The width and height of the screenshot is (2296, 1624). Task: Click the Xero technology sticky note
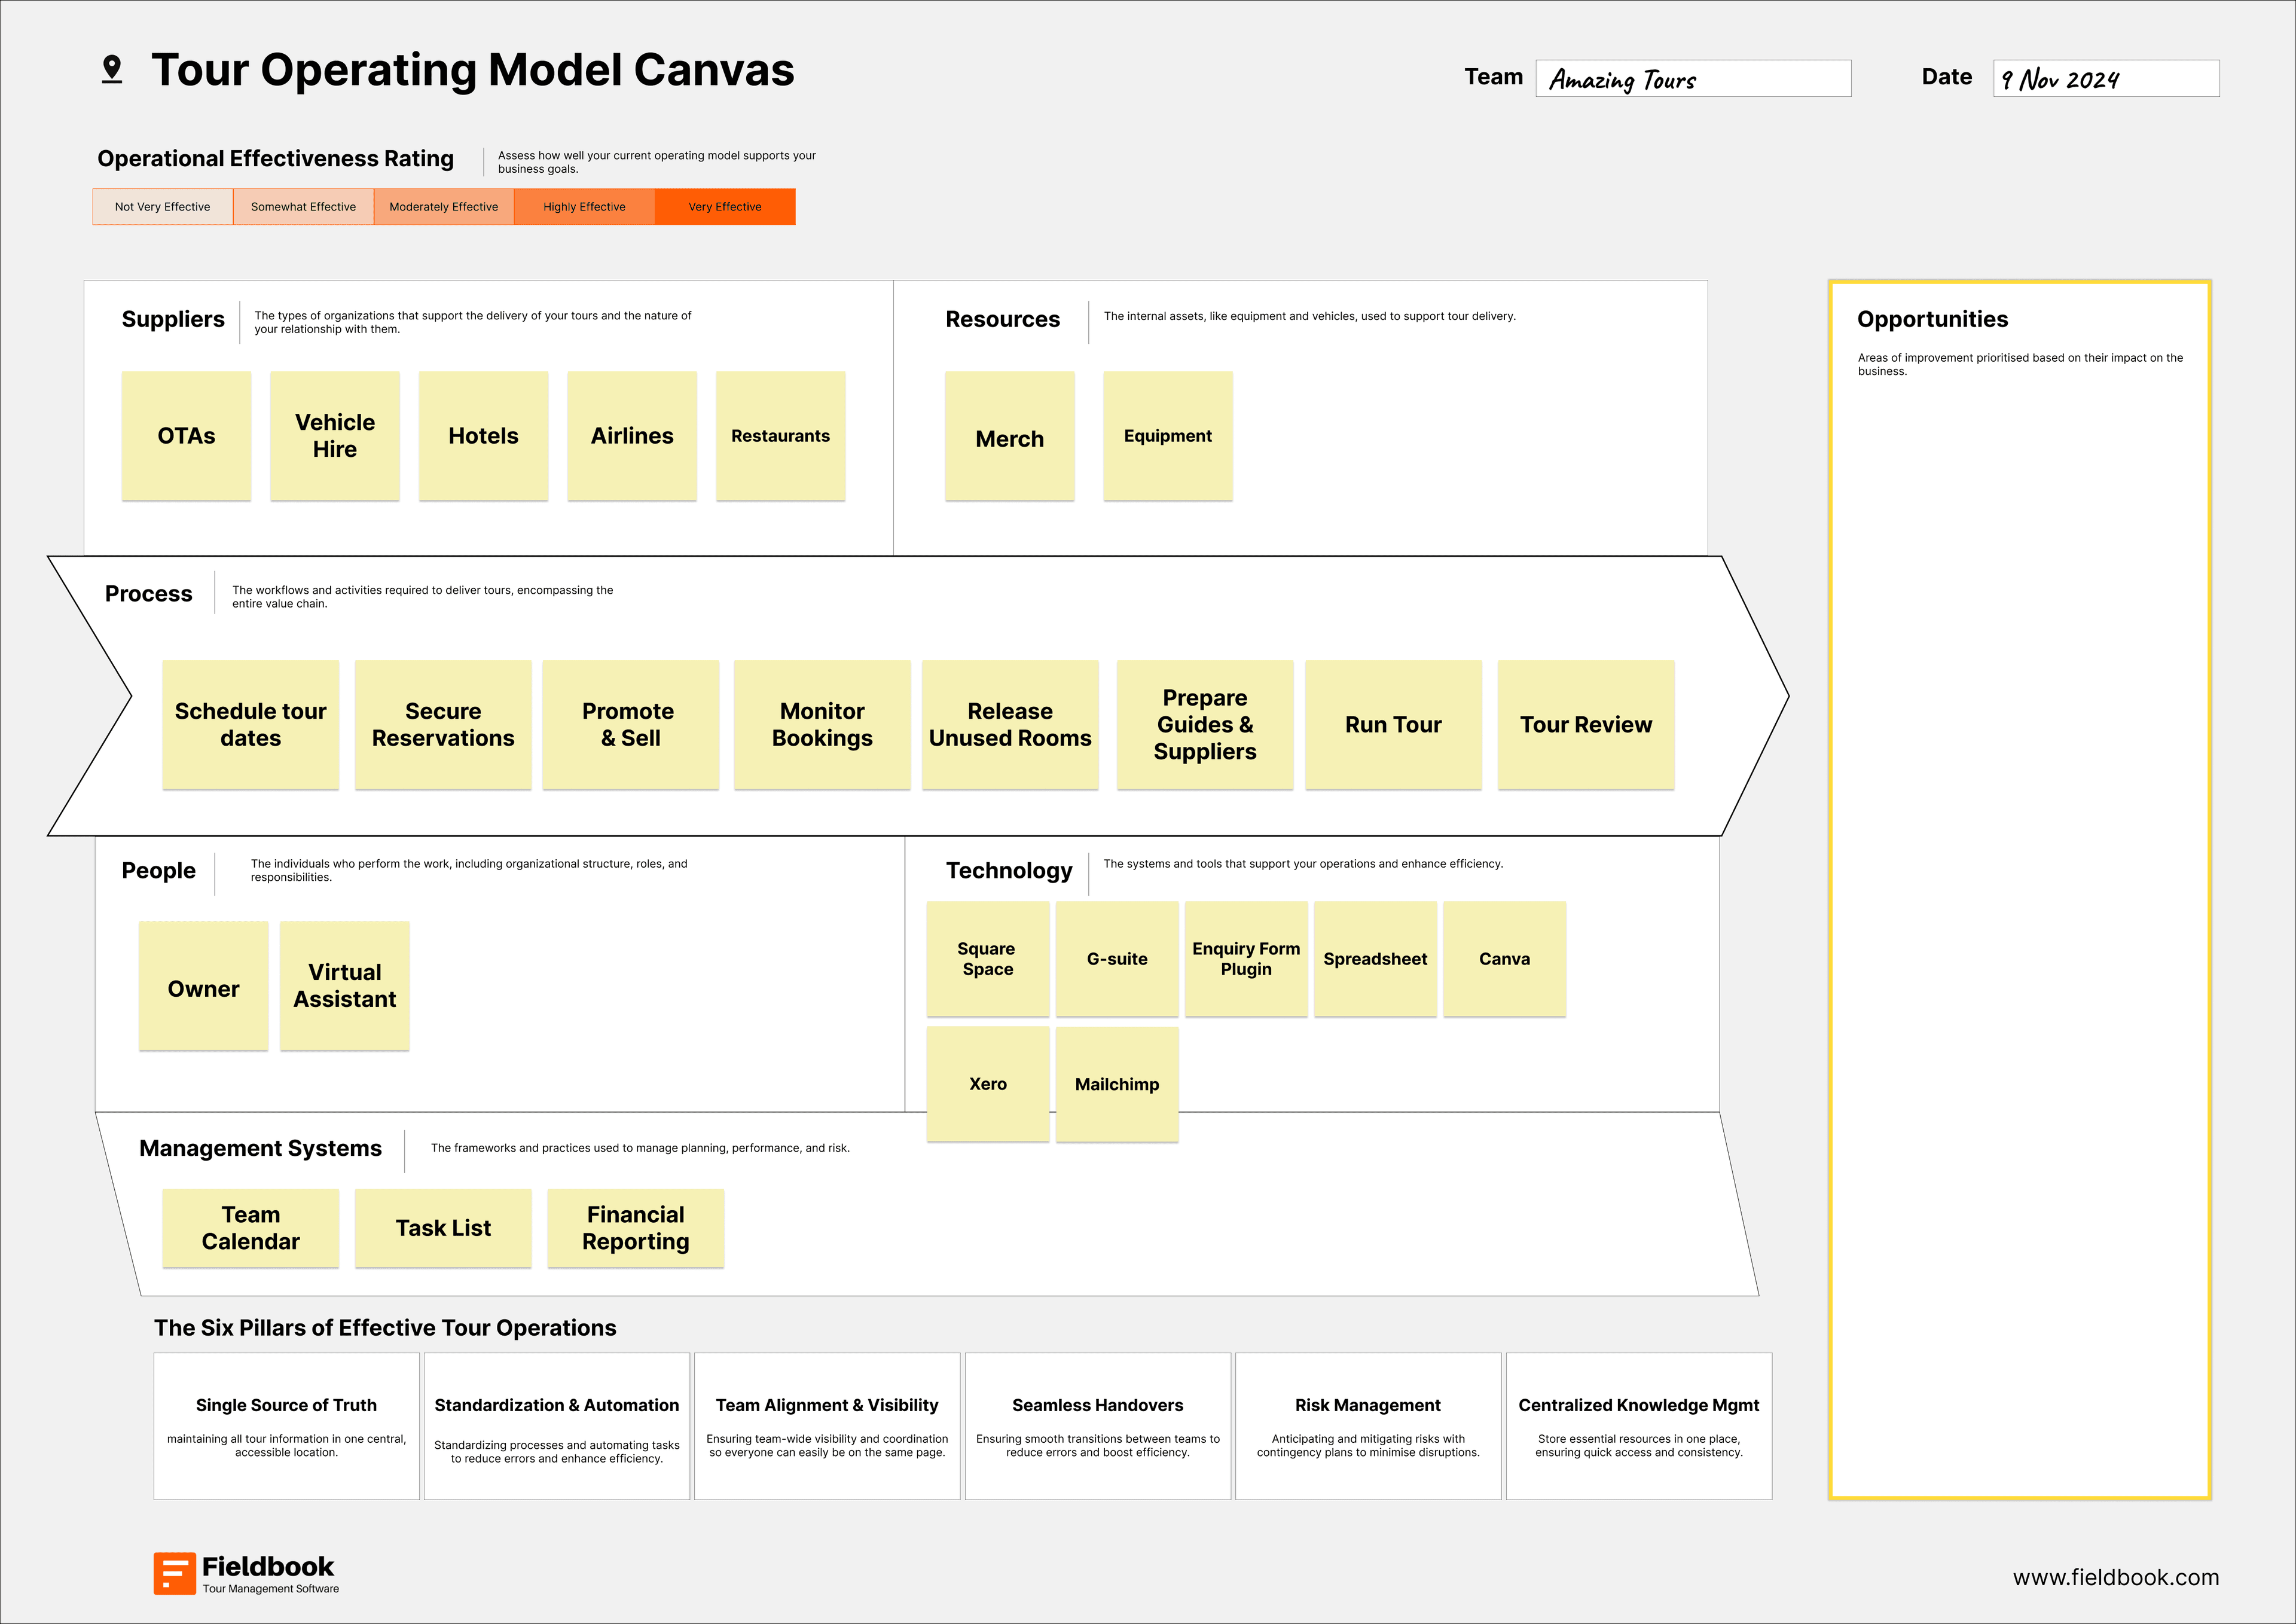988,1083
